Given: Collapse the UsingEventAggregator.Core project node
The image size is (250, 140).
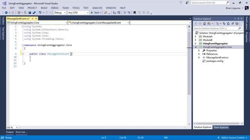Looking at the screenshot, I should tap(196, 47).
